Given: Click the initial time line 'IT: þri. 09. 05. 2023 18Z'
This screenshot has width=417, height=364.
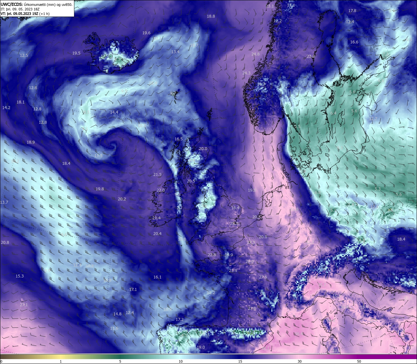Looking at the screenshot, I should [20, 9].
